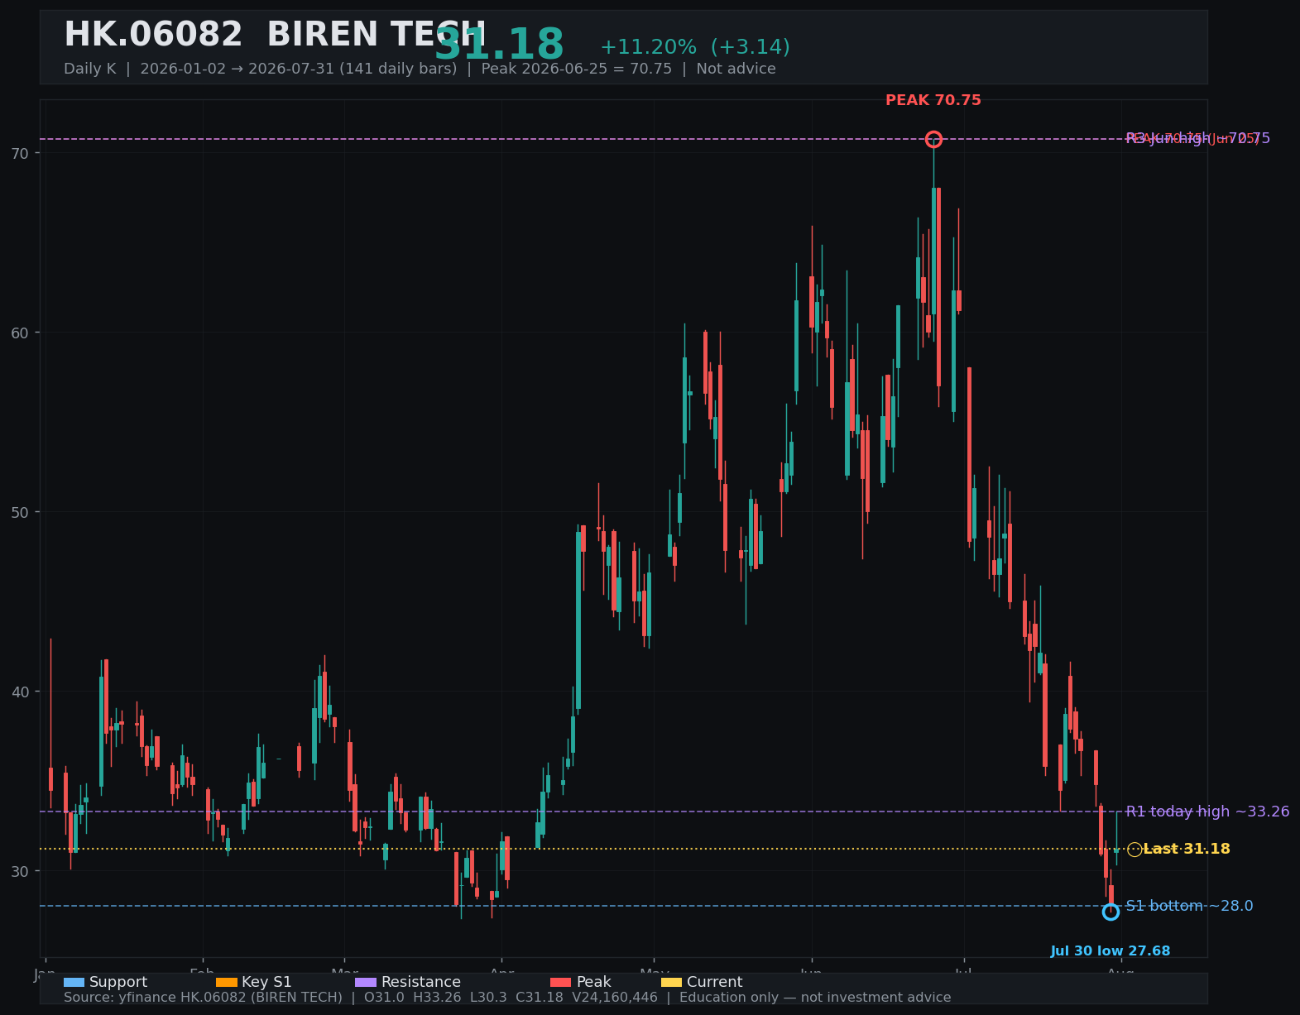
Task: Click the blue Support legend swatch
Action: pos(74,982)
